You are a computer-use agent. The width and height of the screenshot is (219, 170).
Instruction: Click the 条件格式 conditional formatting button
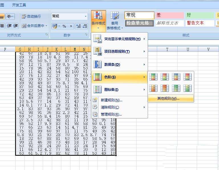98,21
